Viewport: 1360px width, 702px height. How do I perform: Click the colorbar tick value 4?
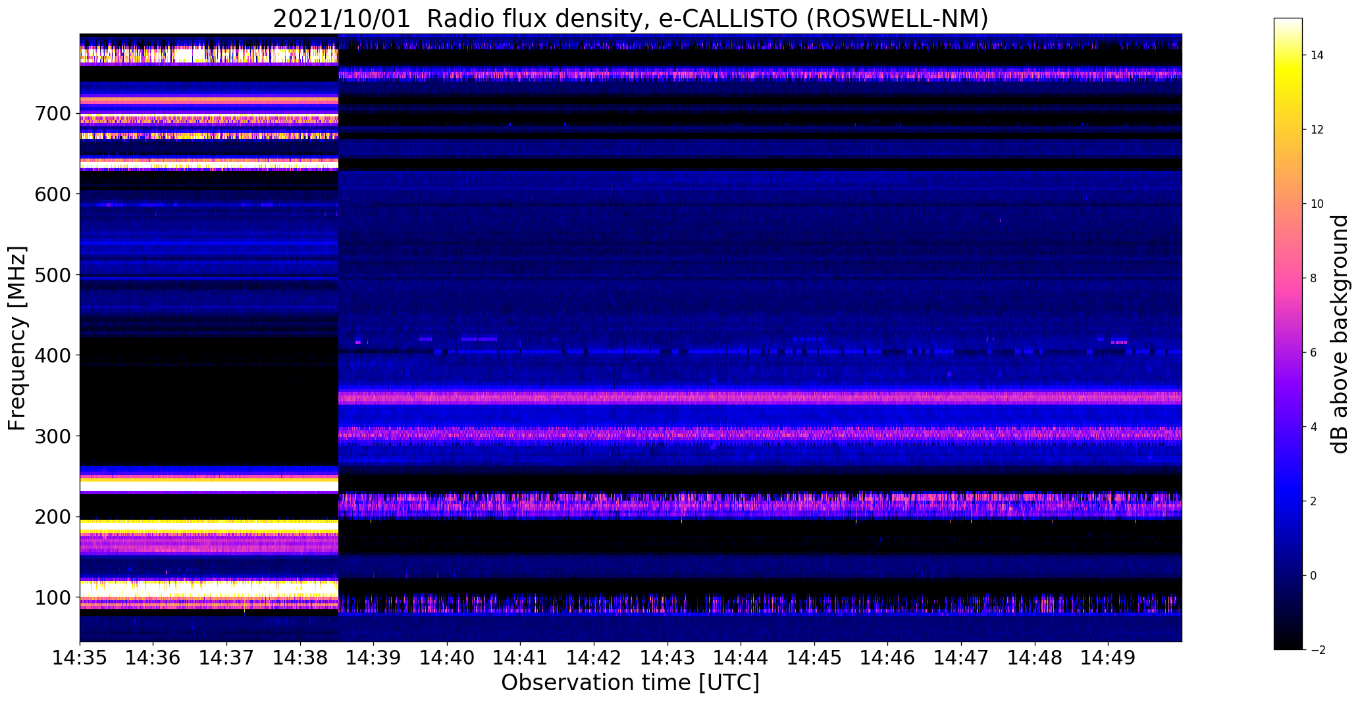1314,427
